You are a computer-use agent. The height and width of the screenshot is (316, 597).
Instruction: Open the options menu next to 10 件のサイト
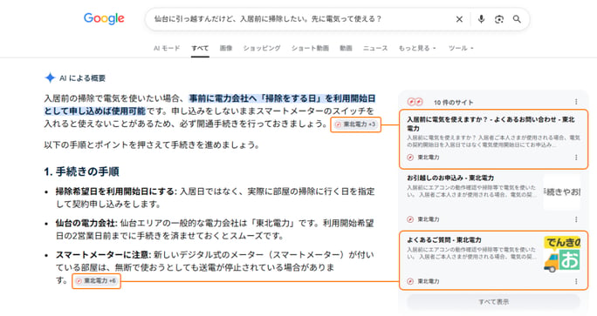tap(576, 102)
